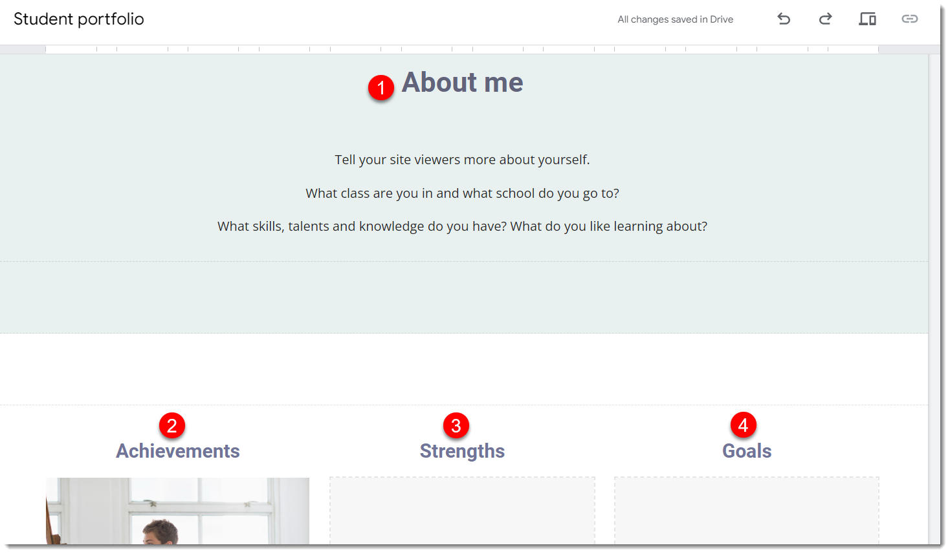Select the 'About me' page heading

pos(463,83)
